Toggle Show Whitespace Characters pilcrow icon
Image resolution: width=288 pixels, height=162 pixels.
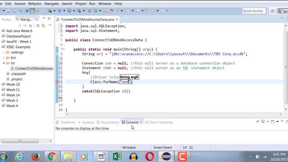tap(43, 11)
